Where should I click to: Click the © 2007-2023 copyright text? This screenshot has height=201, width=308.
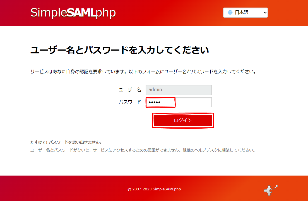pyautogui.click(x=139, y=189)
